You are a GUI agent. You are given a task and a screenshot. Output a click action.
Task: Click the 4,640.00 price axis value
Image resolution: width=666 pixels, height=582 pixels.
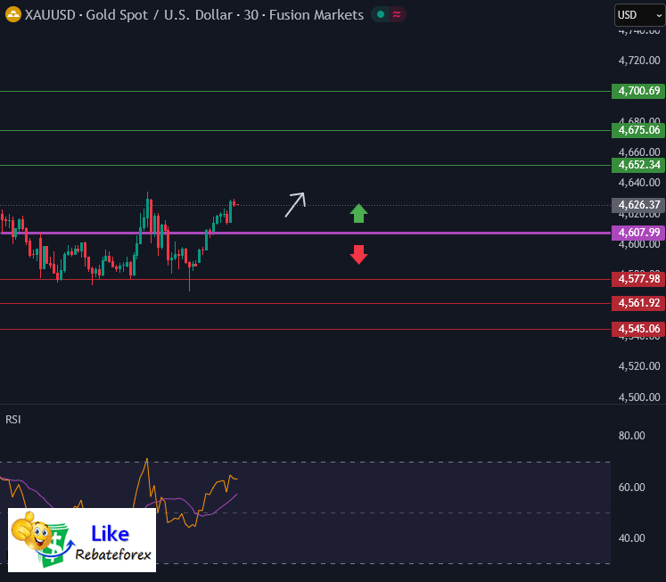639,183
